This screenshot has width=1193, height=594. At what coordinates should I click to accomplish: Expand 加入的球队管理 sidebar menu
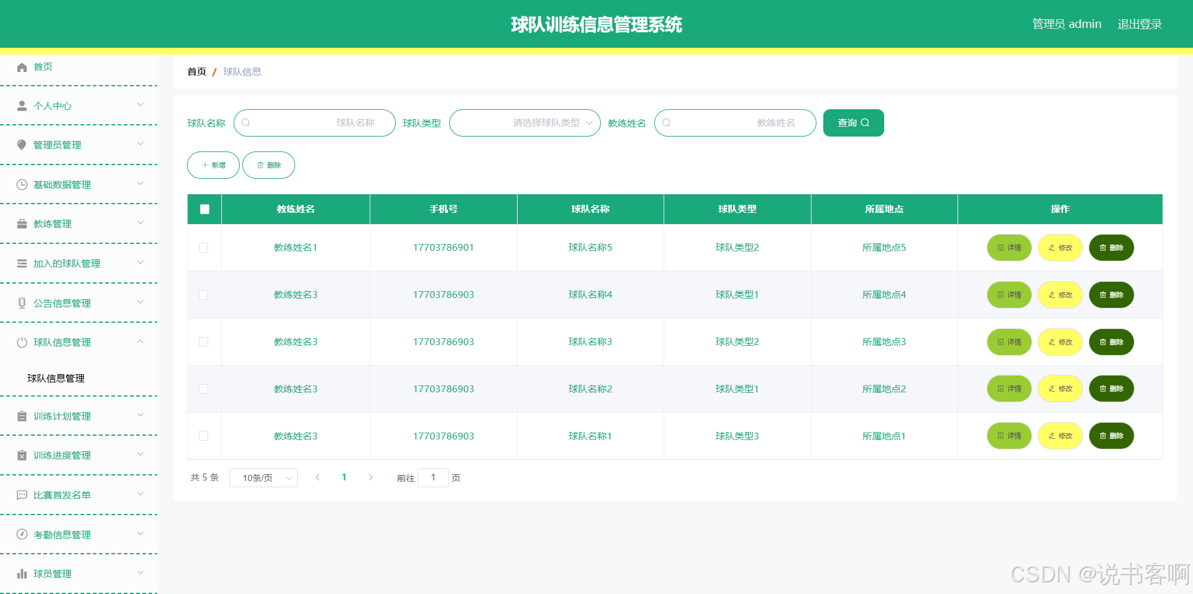[140, 263]
